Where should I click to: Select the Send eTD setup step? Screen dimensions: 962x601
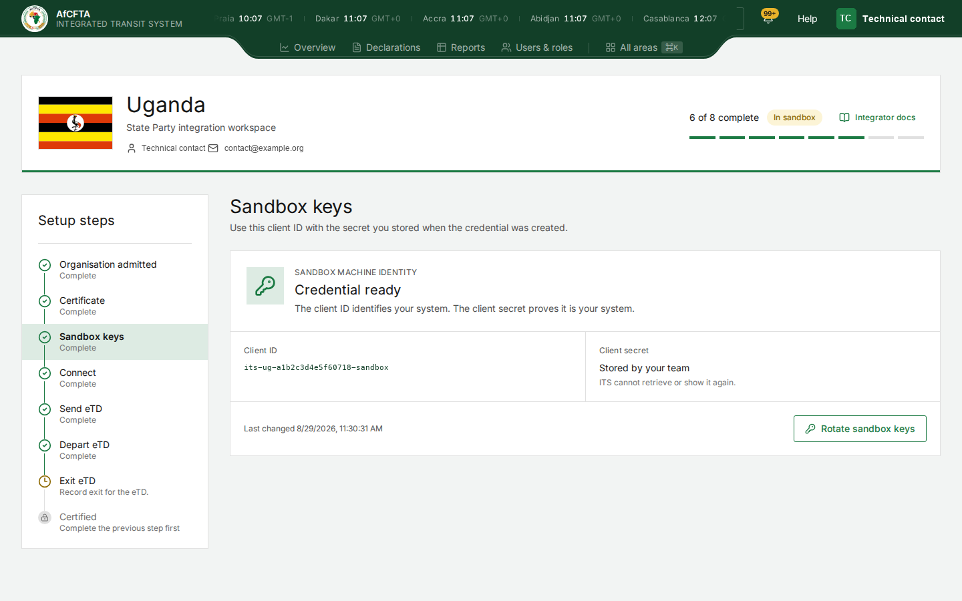pyautogui.click(x=115, y=414)
